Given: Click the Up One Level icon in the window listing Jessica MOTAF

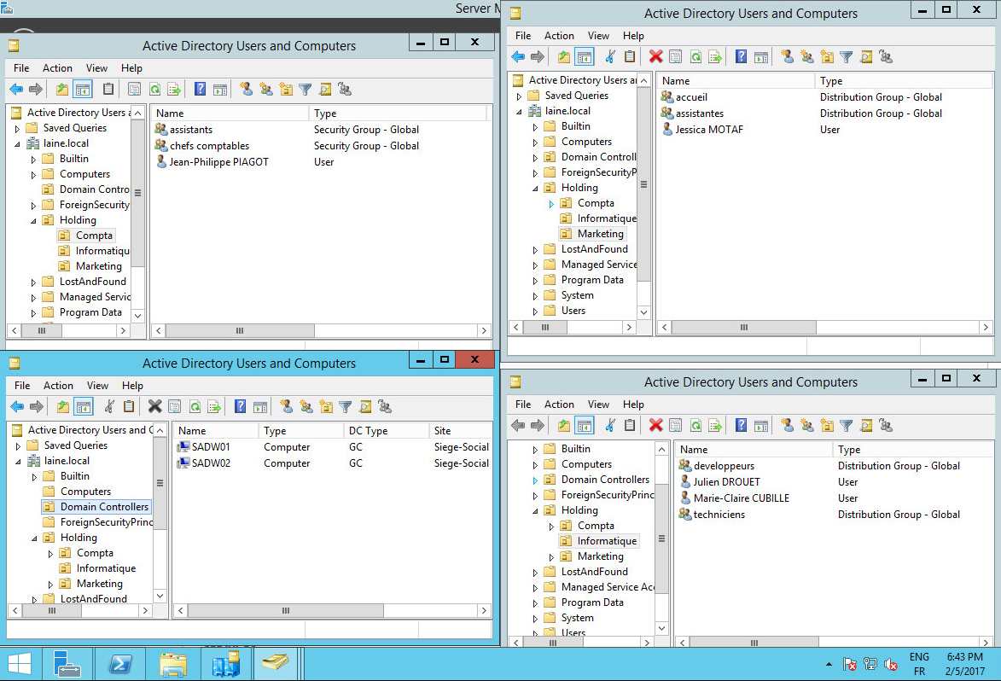Looking at the screenshot, I should coord(564,57).
